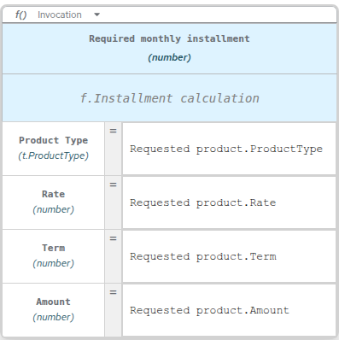Click the (number) type under Amount
Image resolution: width=339 pixels, height=340 pixels.
pyautogui.click(x=54, y=317)
